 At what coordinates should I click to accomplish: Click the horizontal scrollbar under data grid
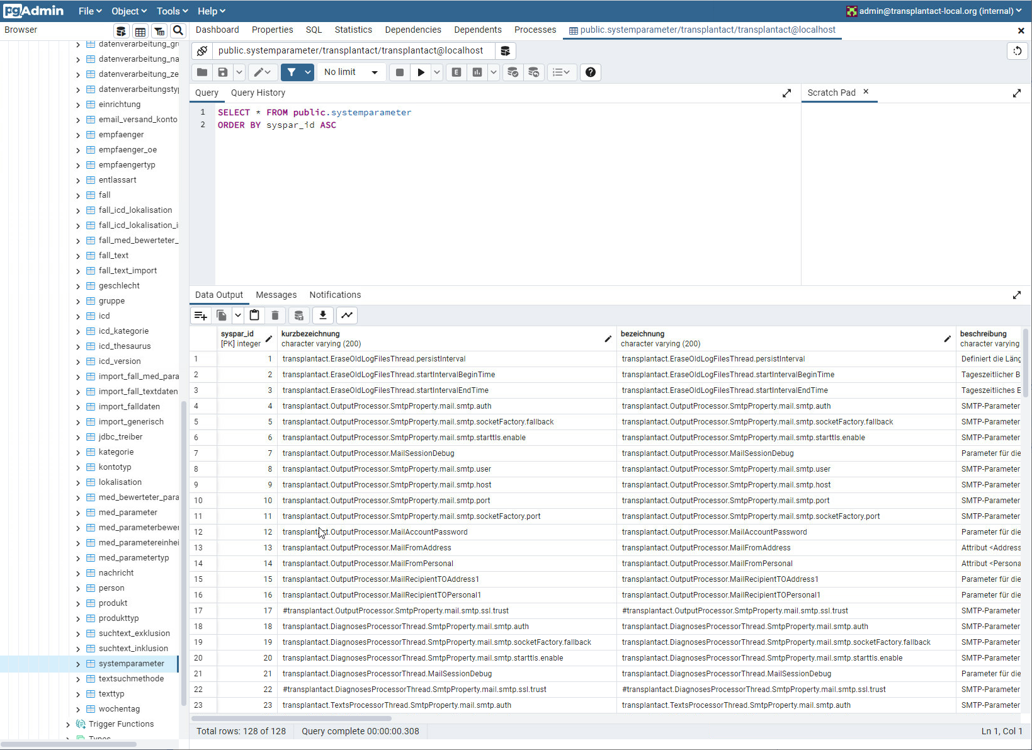pyautogui.click(x=292, y=719)
